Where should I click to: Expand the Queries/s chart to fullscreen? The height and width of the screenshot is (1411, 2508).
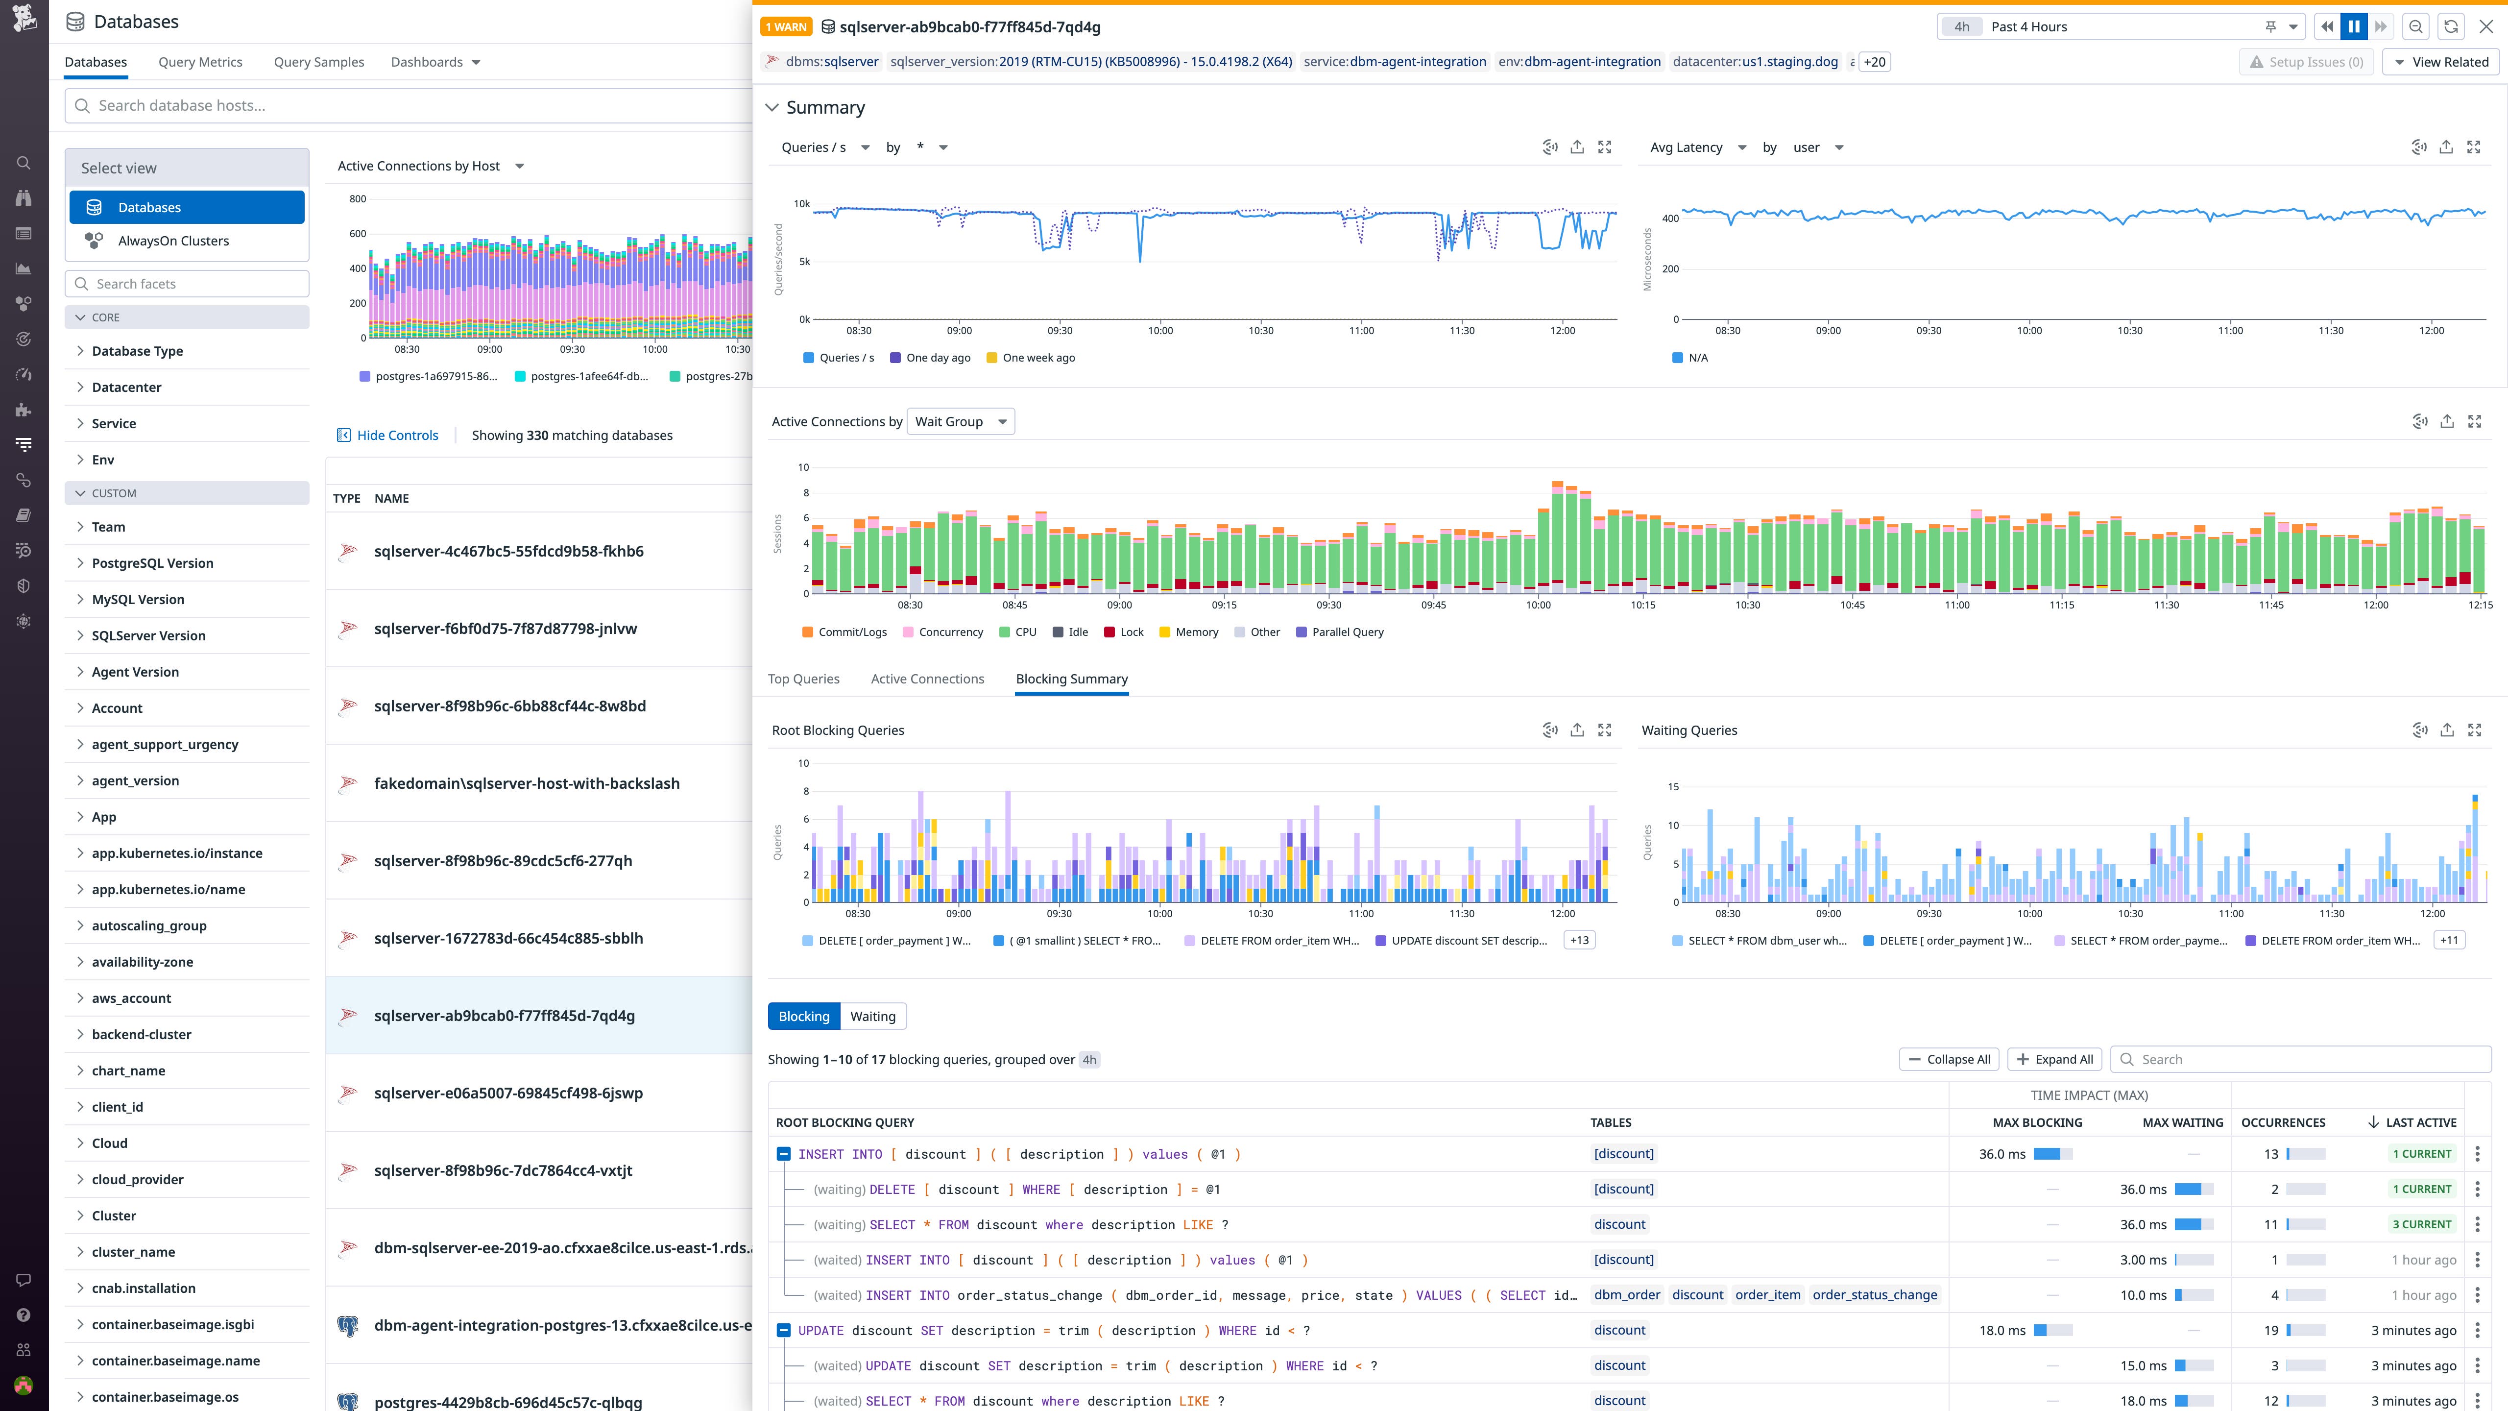(1605, 146)
